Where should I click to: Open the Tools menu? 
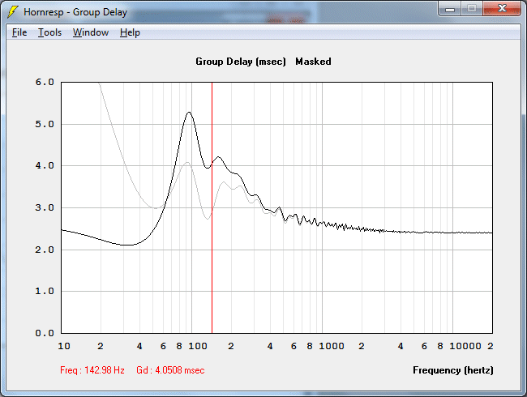[49, 32]
